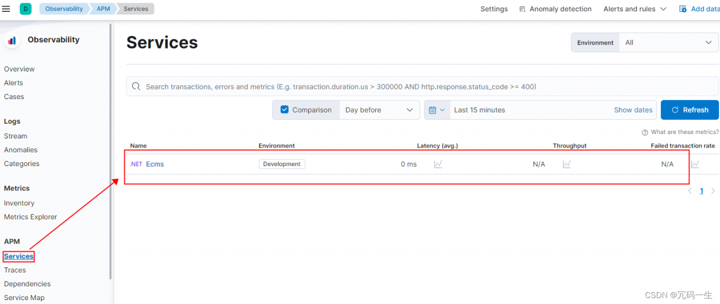Sort by the Throughput column header
720x304 pixels.
[x=570, y=146]
